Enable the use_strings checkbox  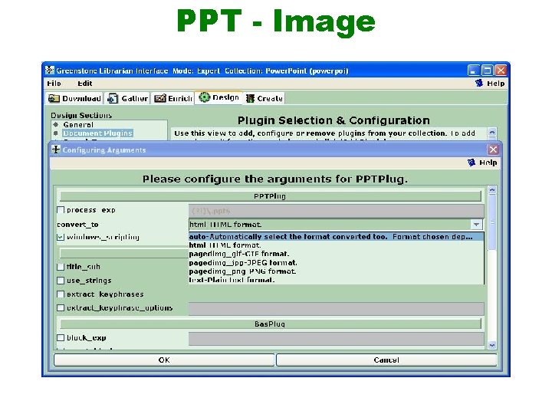coord(61,281)
